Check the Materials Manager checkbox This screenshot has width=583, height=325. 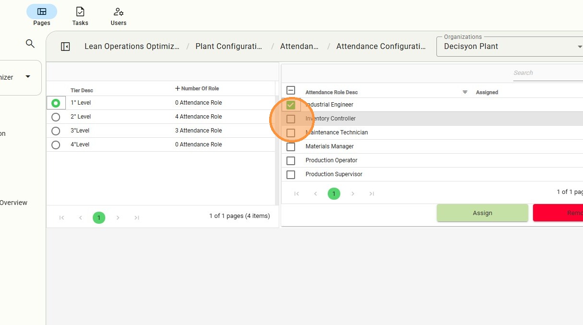[x=291, y=146]
